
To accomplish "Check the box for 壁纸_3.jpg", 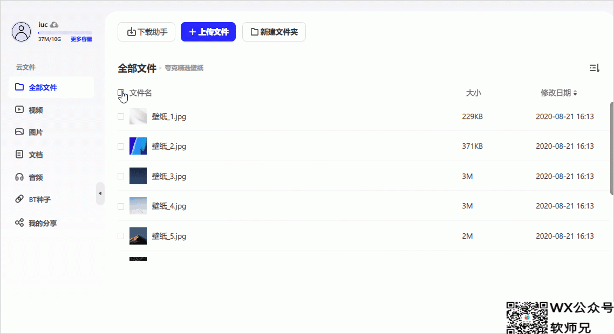I will pyautogui.click(x=121, y=176).
